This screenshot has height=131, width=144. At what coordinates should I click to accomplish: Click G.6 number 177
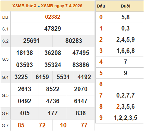coord(53,113)
